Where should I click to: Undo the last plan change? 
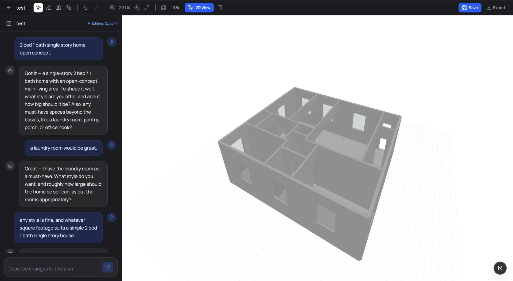point(85,7)
